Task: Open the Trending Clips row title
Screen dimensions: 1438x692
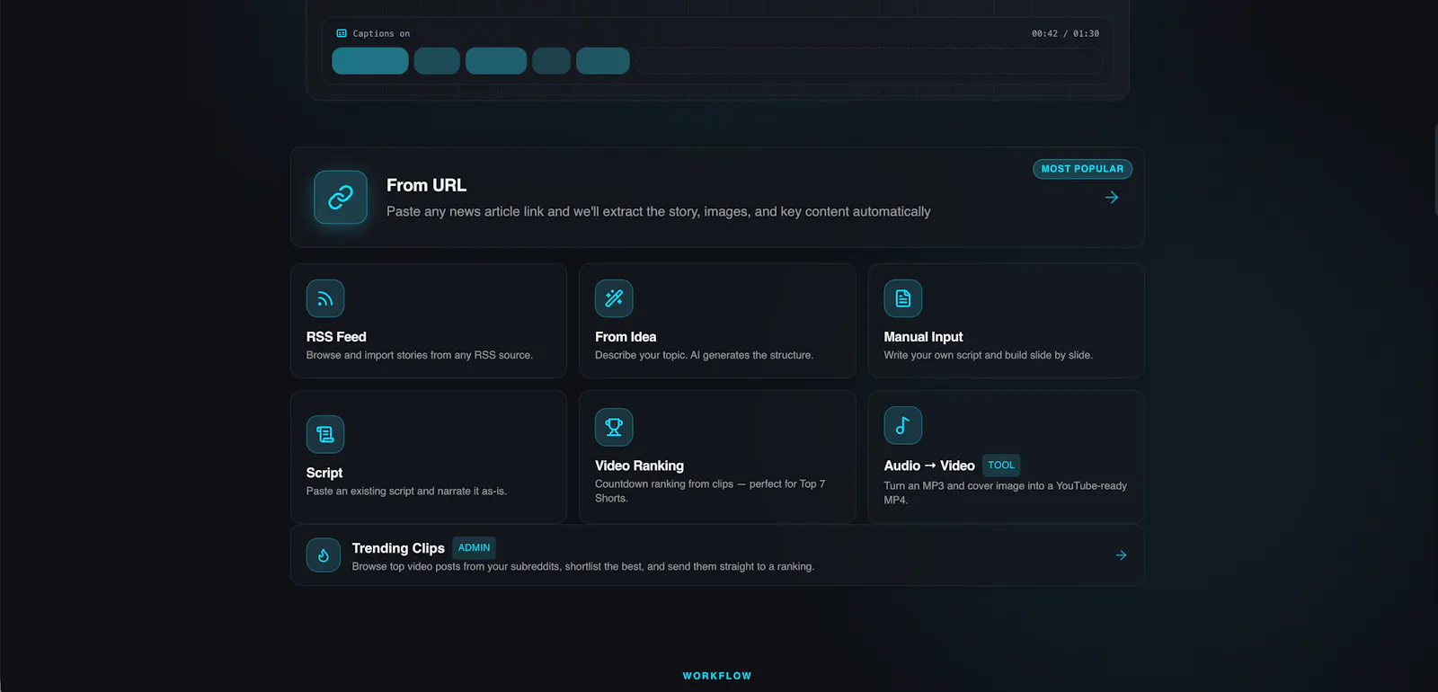Action: click(x=398, y=548)
